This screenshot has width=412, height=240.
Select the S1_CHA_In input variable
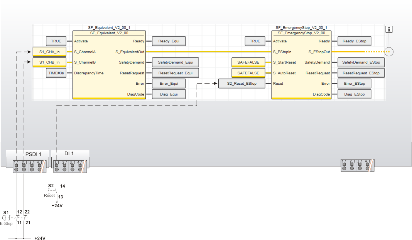click(x=49, y=52)
